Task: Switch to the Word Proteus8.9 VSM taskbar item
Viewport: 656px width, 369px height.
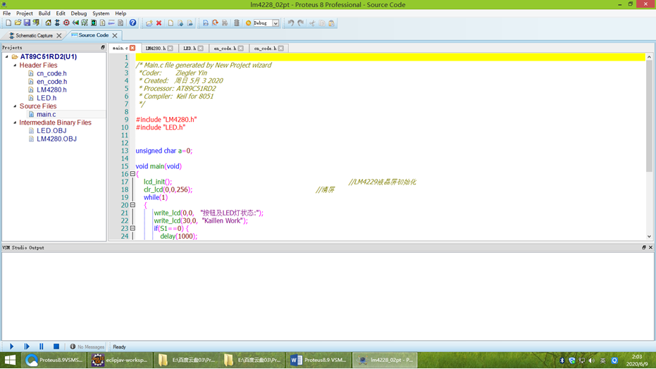Action: click(318, 360)
